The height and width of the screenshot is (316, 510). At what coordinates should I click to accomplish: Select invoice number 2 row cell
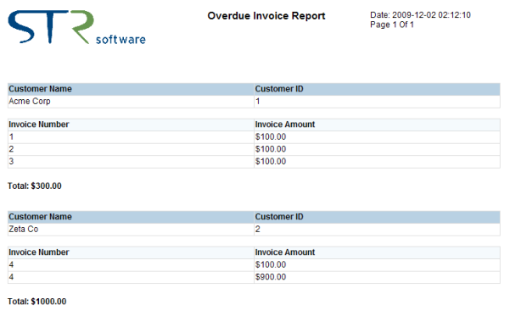tap(131, 149)
